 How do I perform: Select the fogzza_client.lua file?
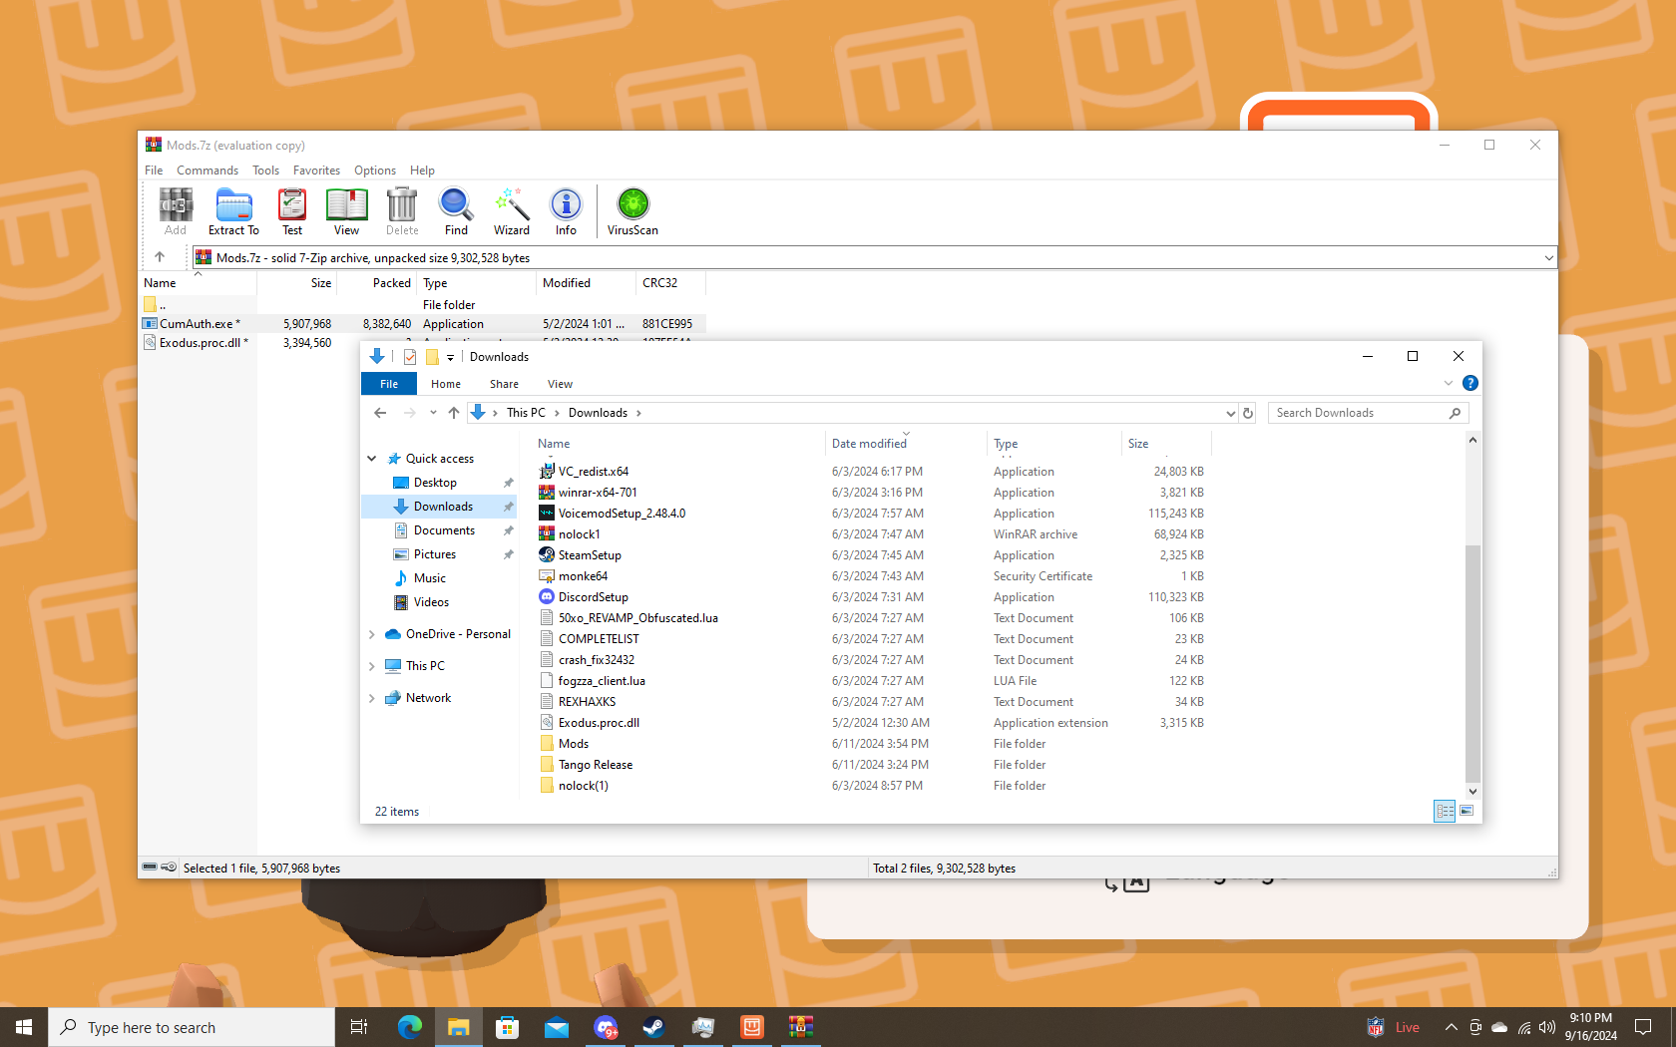pos(602,681)
